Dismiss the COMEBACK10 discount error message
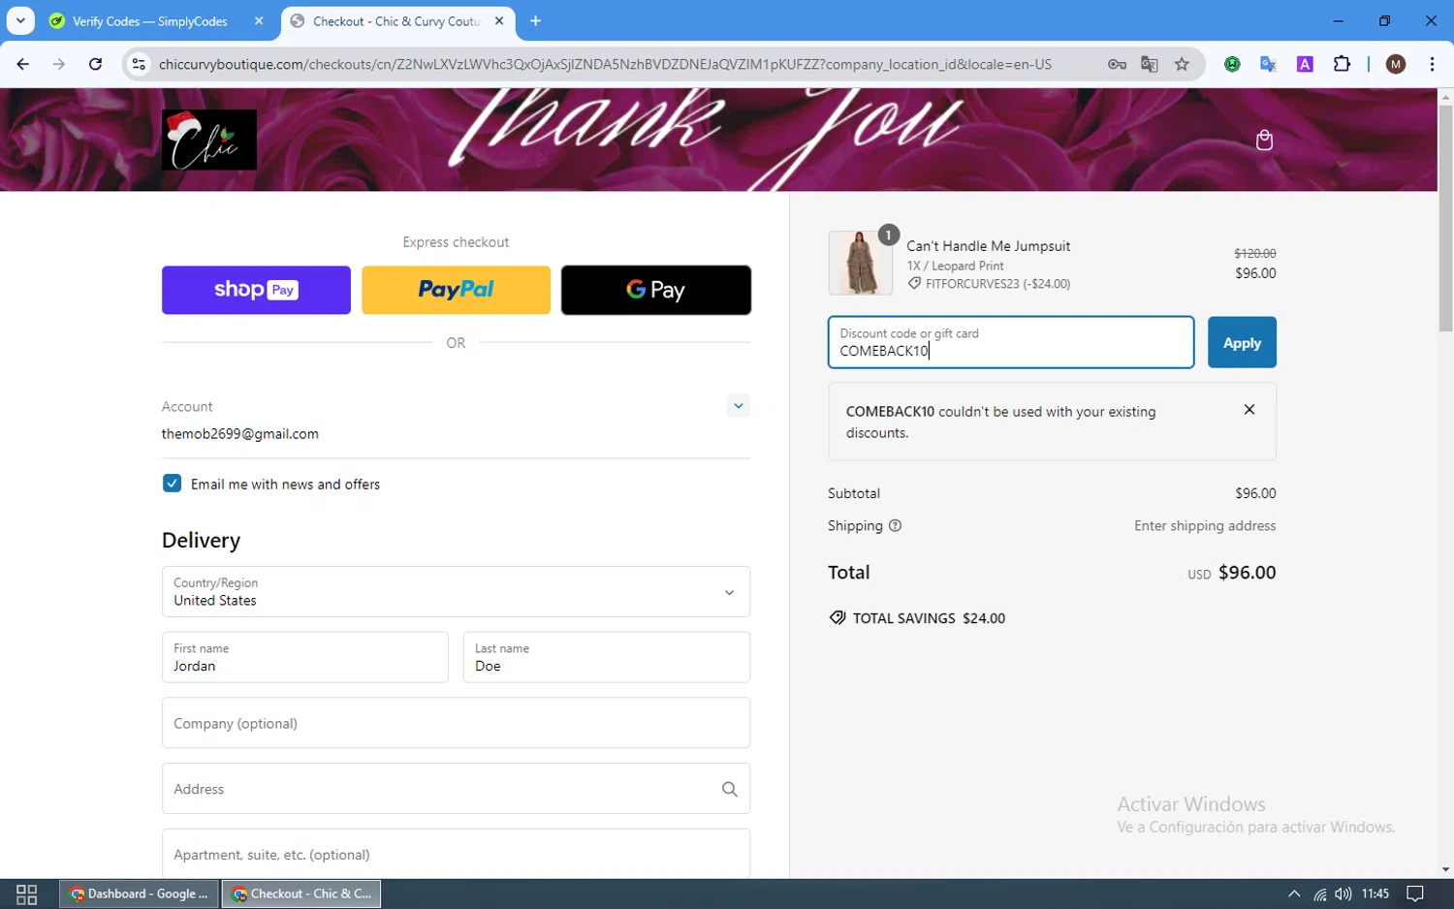 click(x=1249, y=410)
